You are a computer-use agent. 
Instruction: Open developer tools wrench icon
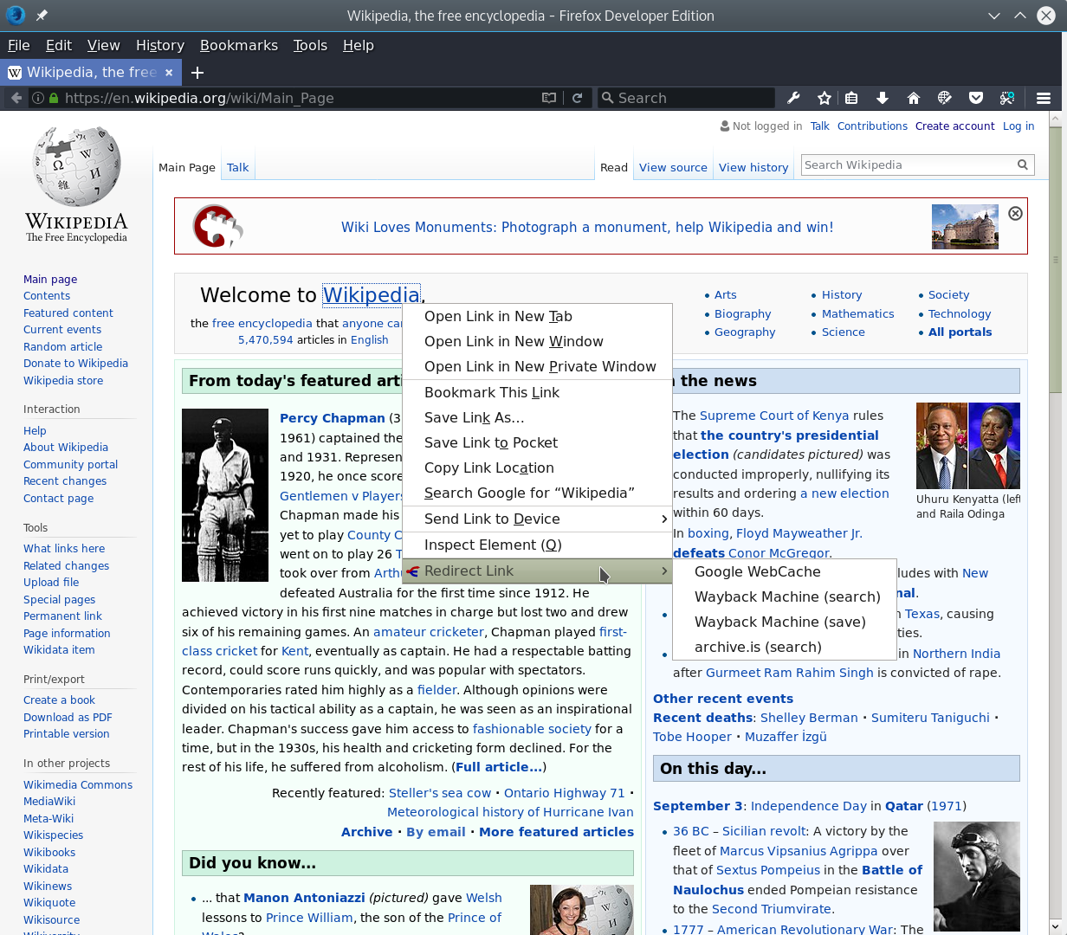[793, 98]
